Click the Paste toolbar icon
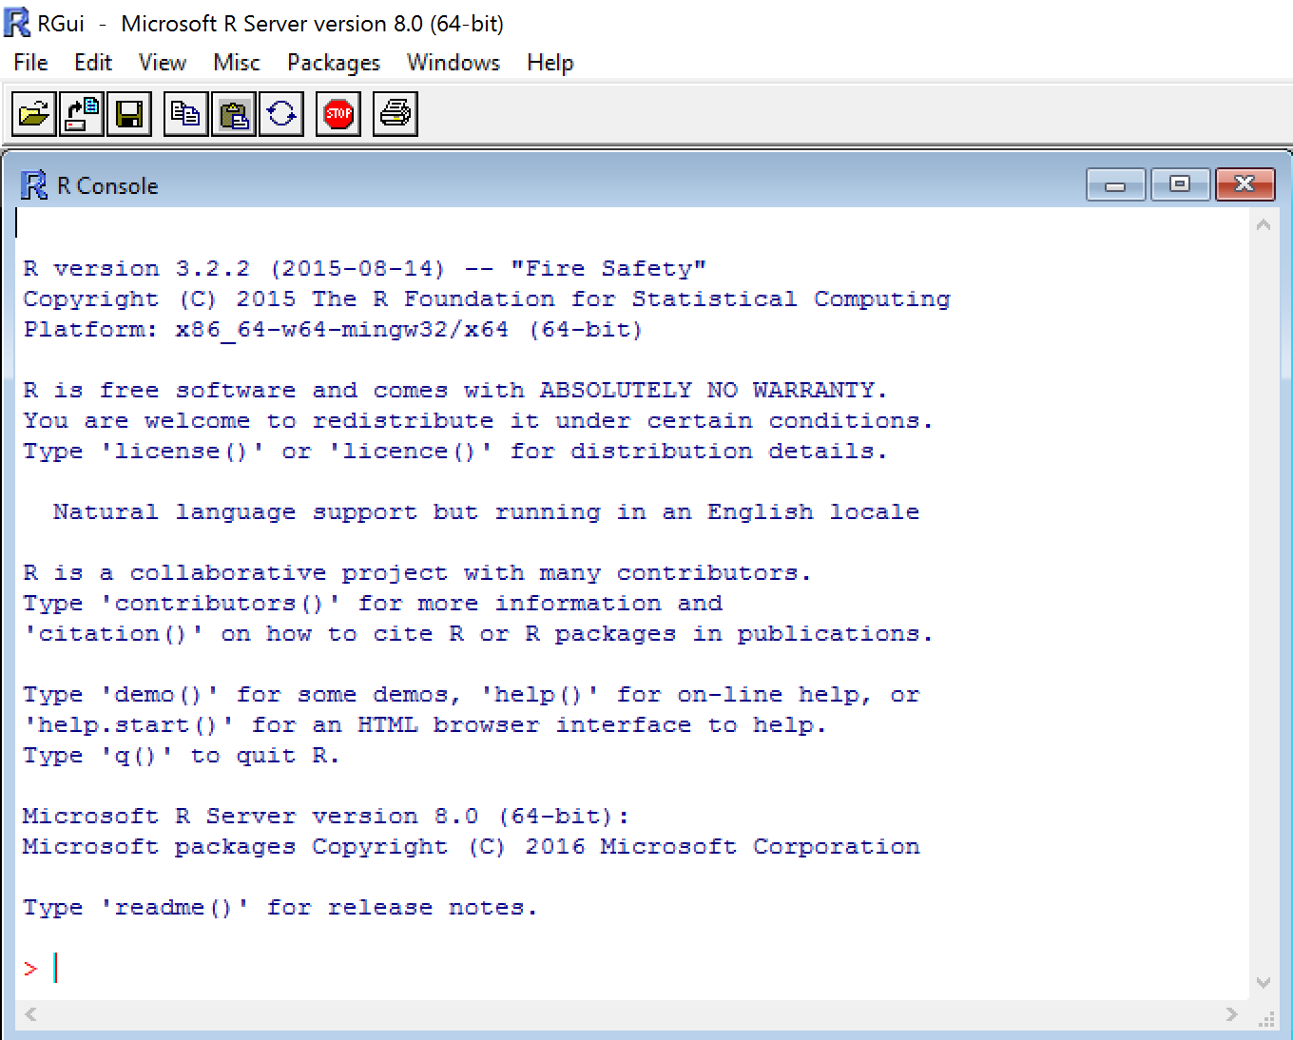 pyautogui.click(x=233, y=114)
